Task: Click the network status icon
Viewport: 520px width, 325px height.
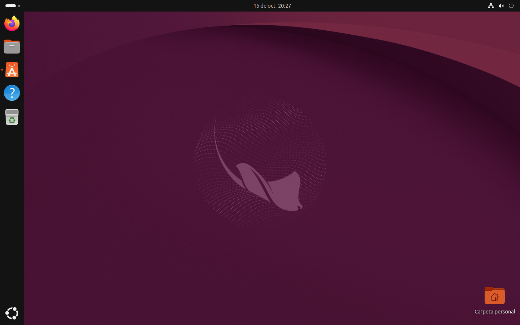Action: (x=491, y=6)
